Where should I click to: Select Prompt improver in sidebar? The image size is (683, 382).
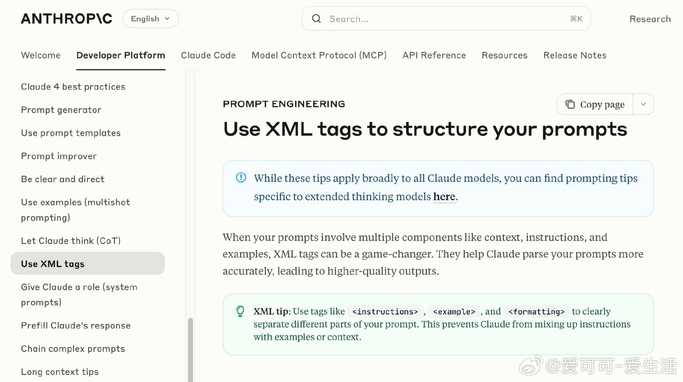pyautogui.click(x=59, y=156)
